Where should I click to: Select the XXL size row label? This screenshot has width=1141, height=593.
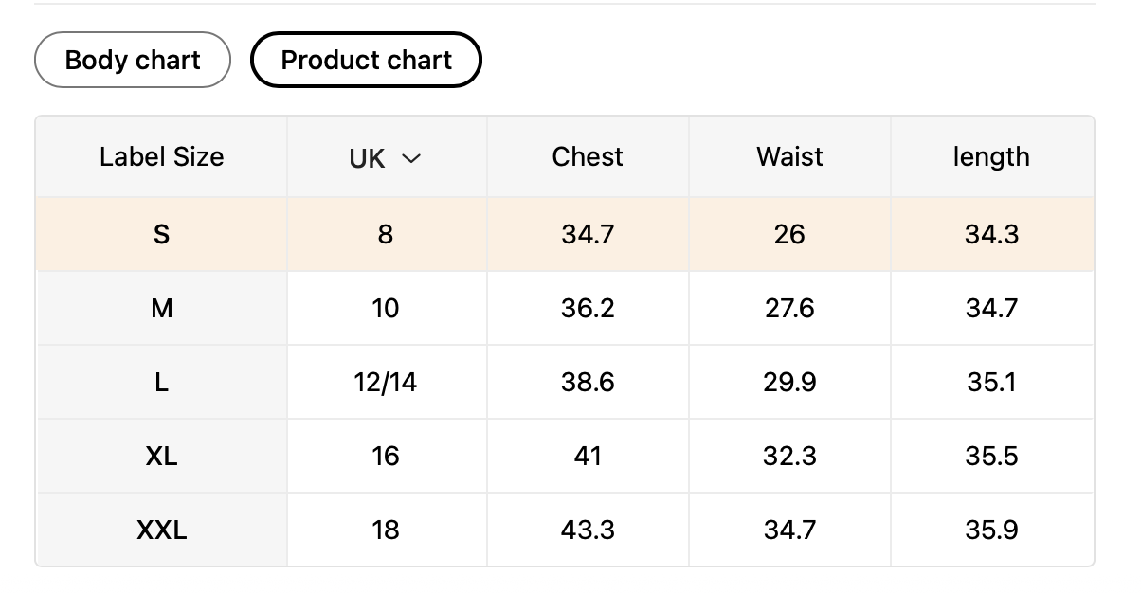(x=161, y=530)
